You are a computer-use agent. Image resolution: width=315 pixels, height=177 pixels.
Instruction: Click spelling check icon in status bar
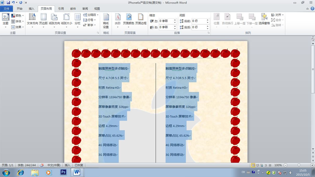(42, 165)
